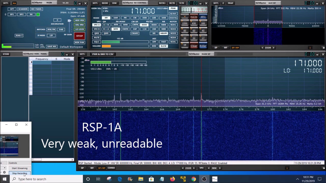This screenshot has width=326, height=183.
Task: Select the 60 band key
Action: tap(194, 31)
